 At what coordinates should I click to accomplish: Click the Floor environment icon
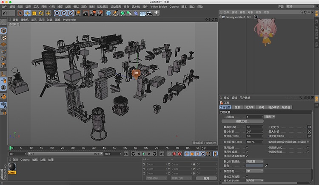(142, 13)
